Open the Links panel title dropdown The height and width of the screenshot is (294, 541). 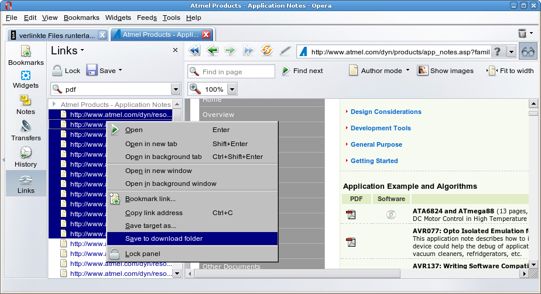point(83,50)
